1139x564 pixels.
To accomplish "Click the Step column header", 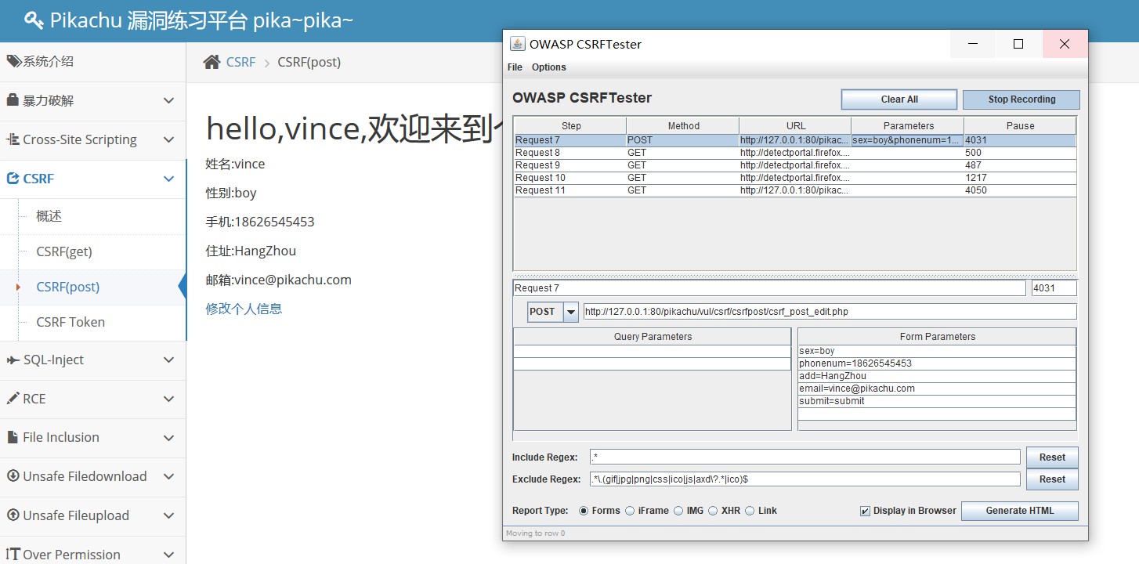I will pyautogui.click(x=570, y=125).
